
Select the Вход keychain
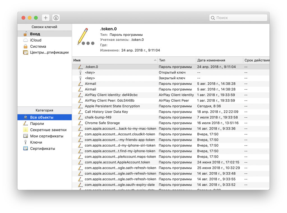click(45, 34)
